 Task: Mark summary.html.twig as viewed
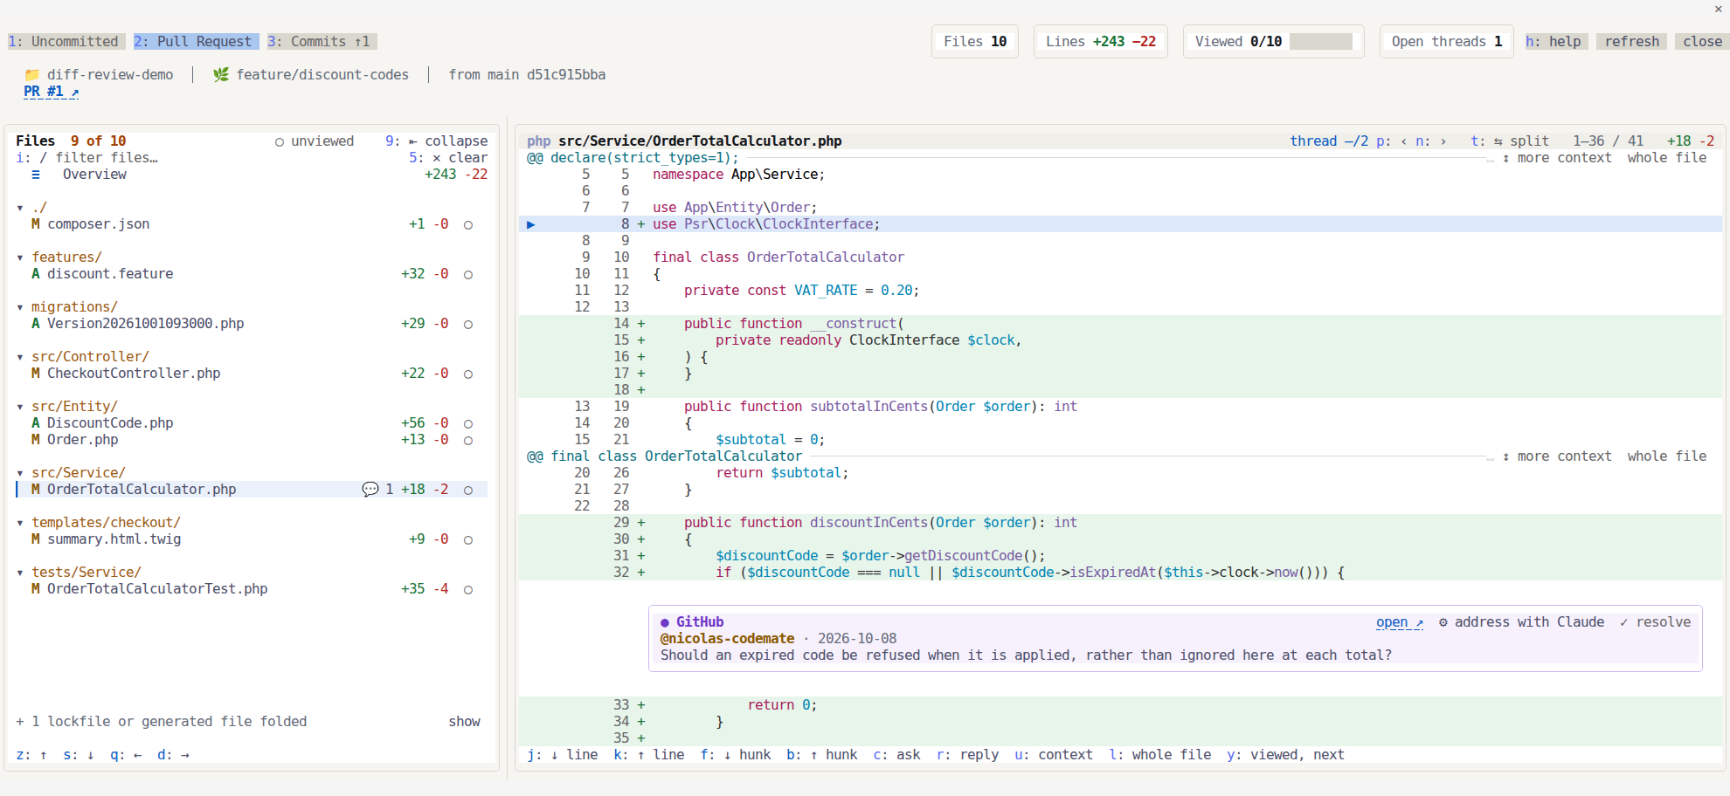pos(468,540)
